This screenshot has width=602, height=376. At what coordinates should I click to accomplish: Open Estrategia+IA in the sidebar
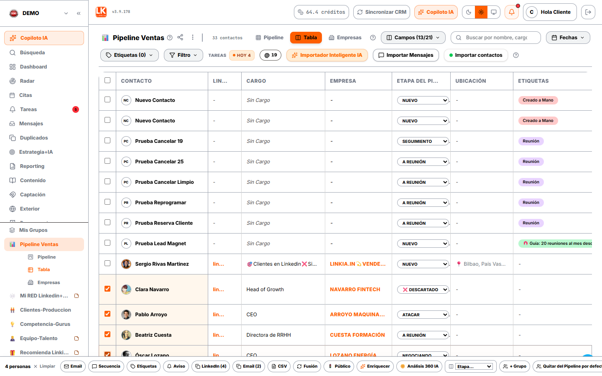point(44,152)
